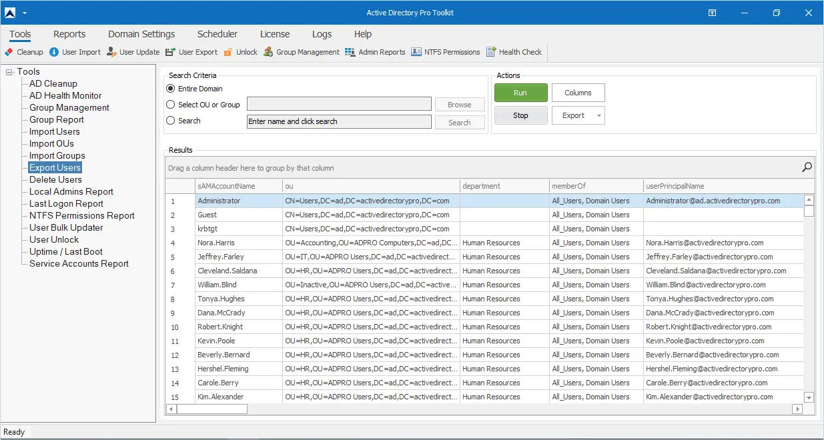The image size is (824, 440).
Task: Click the Browse button
Action: pos(460,105)
